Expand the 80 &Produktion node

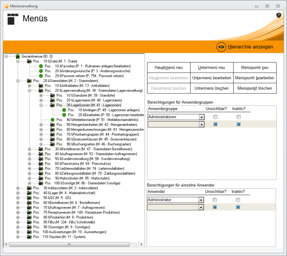[18, 217]
